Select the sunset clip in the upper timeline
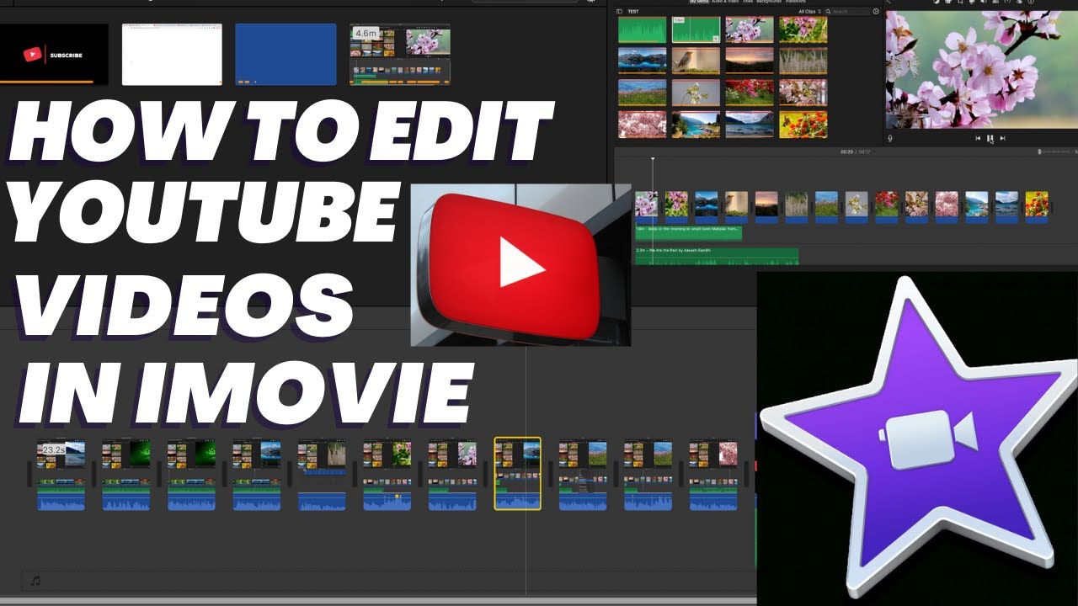This screenshot has width=1078, height=606. [766, 207]
